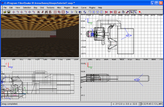Open the red show-entities-as dropdown icon
164x107 pixels.
click(x=140, y=12)
